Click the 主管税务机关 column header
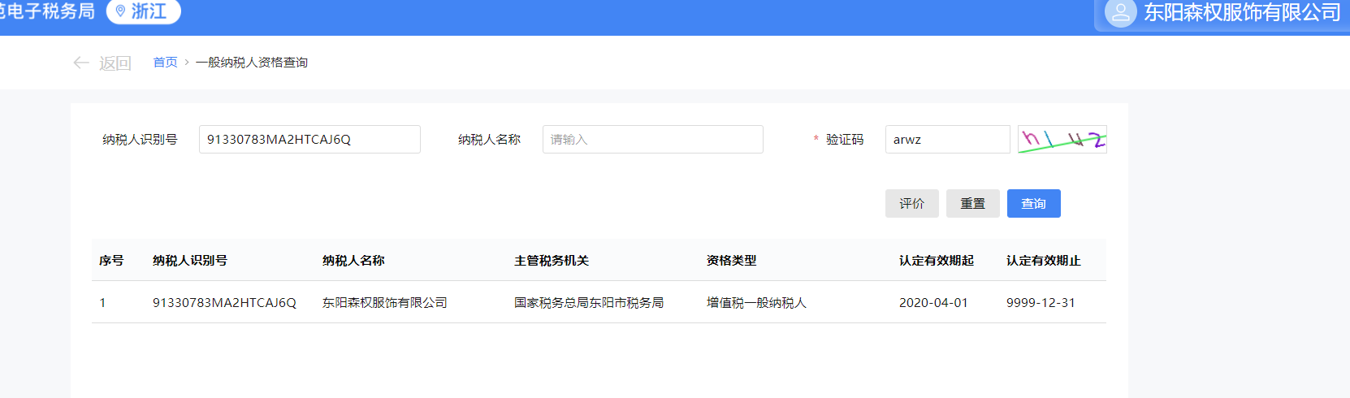The width and height of the screenshot is (1350, 398). coord(552,261)
